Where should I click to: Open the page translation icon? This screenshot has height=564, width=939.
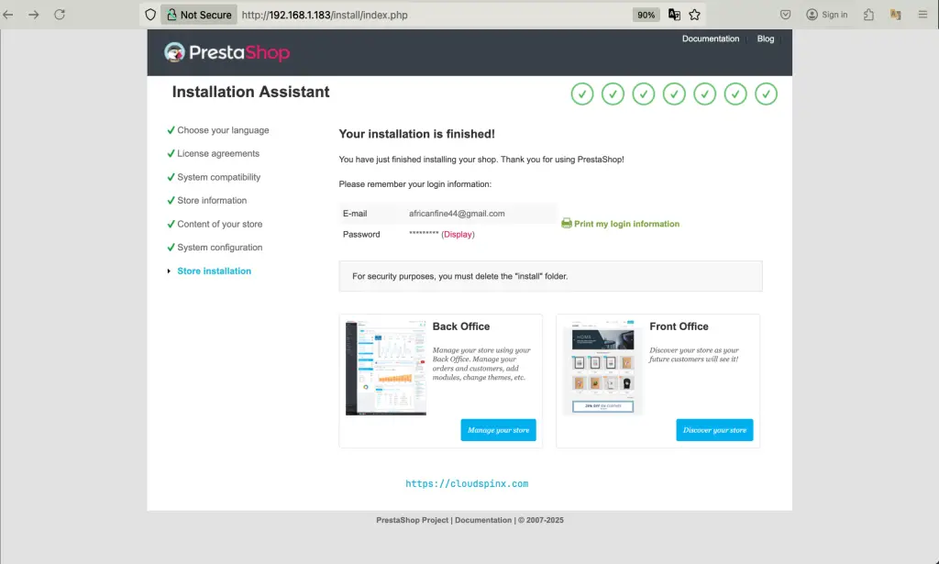coord(673,14)
